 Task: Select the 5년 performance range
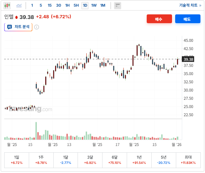point(164,160)
